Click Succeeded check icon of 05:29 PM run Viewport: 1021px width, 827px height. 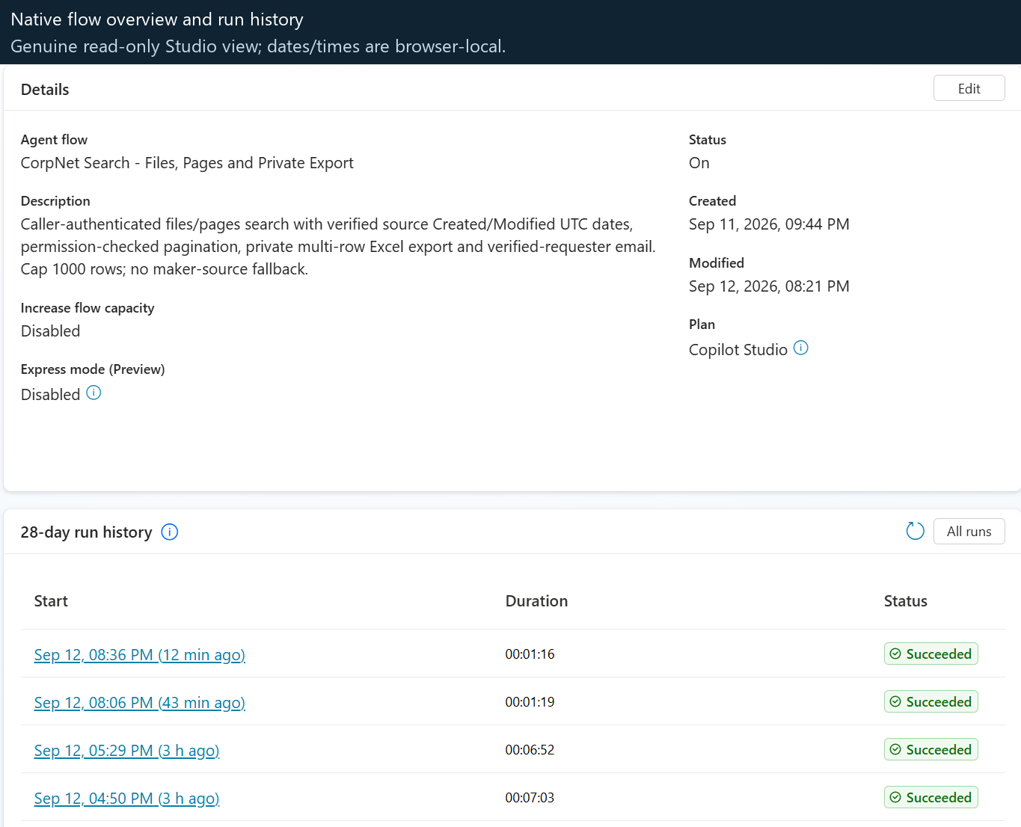click(x=895, y=750)
